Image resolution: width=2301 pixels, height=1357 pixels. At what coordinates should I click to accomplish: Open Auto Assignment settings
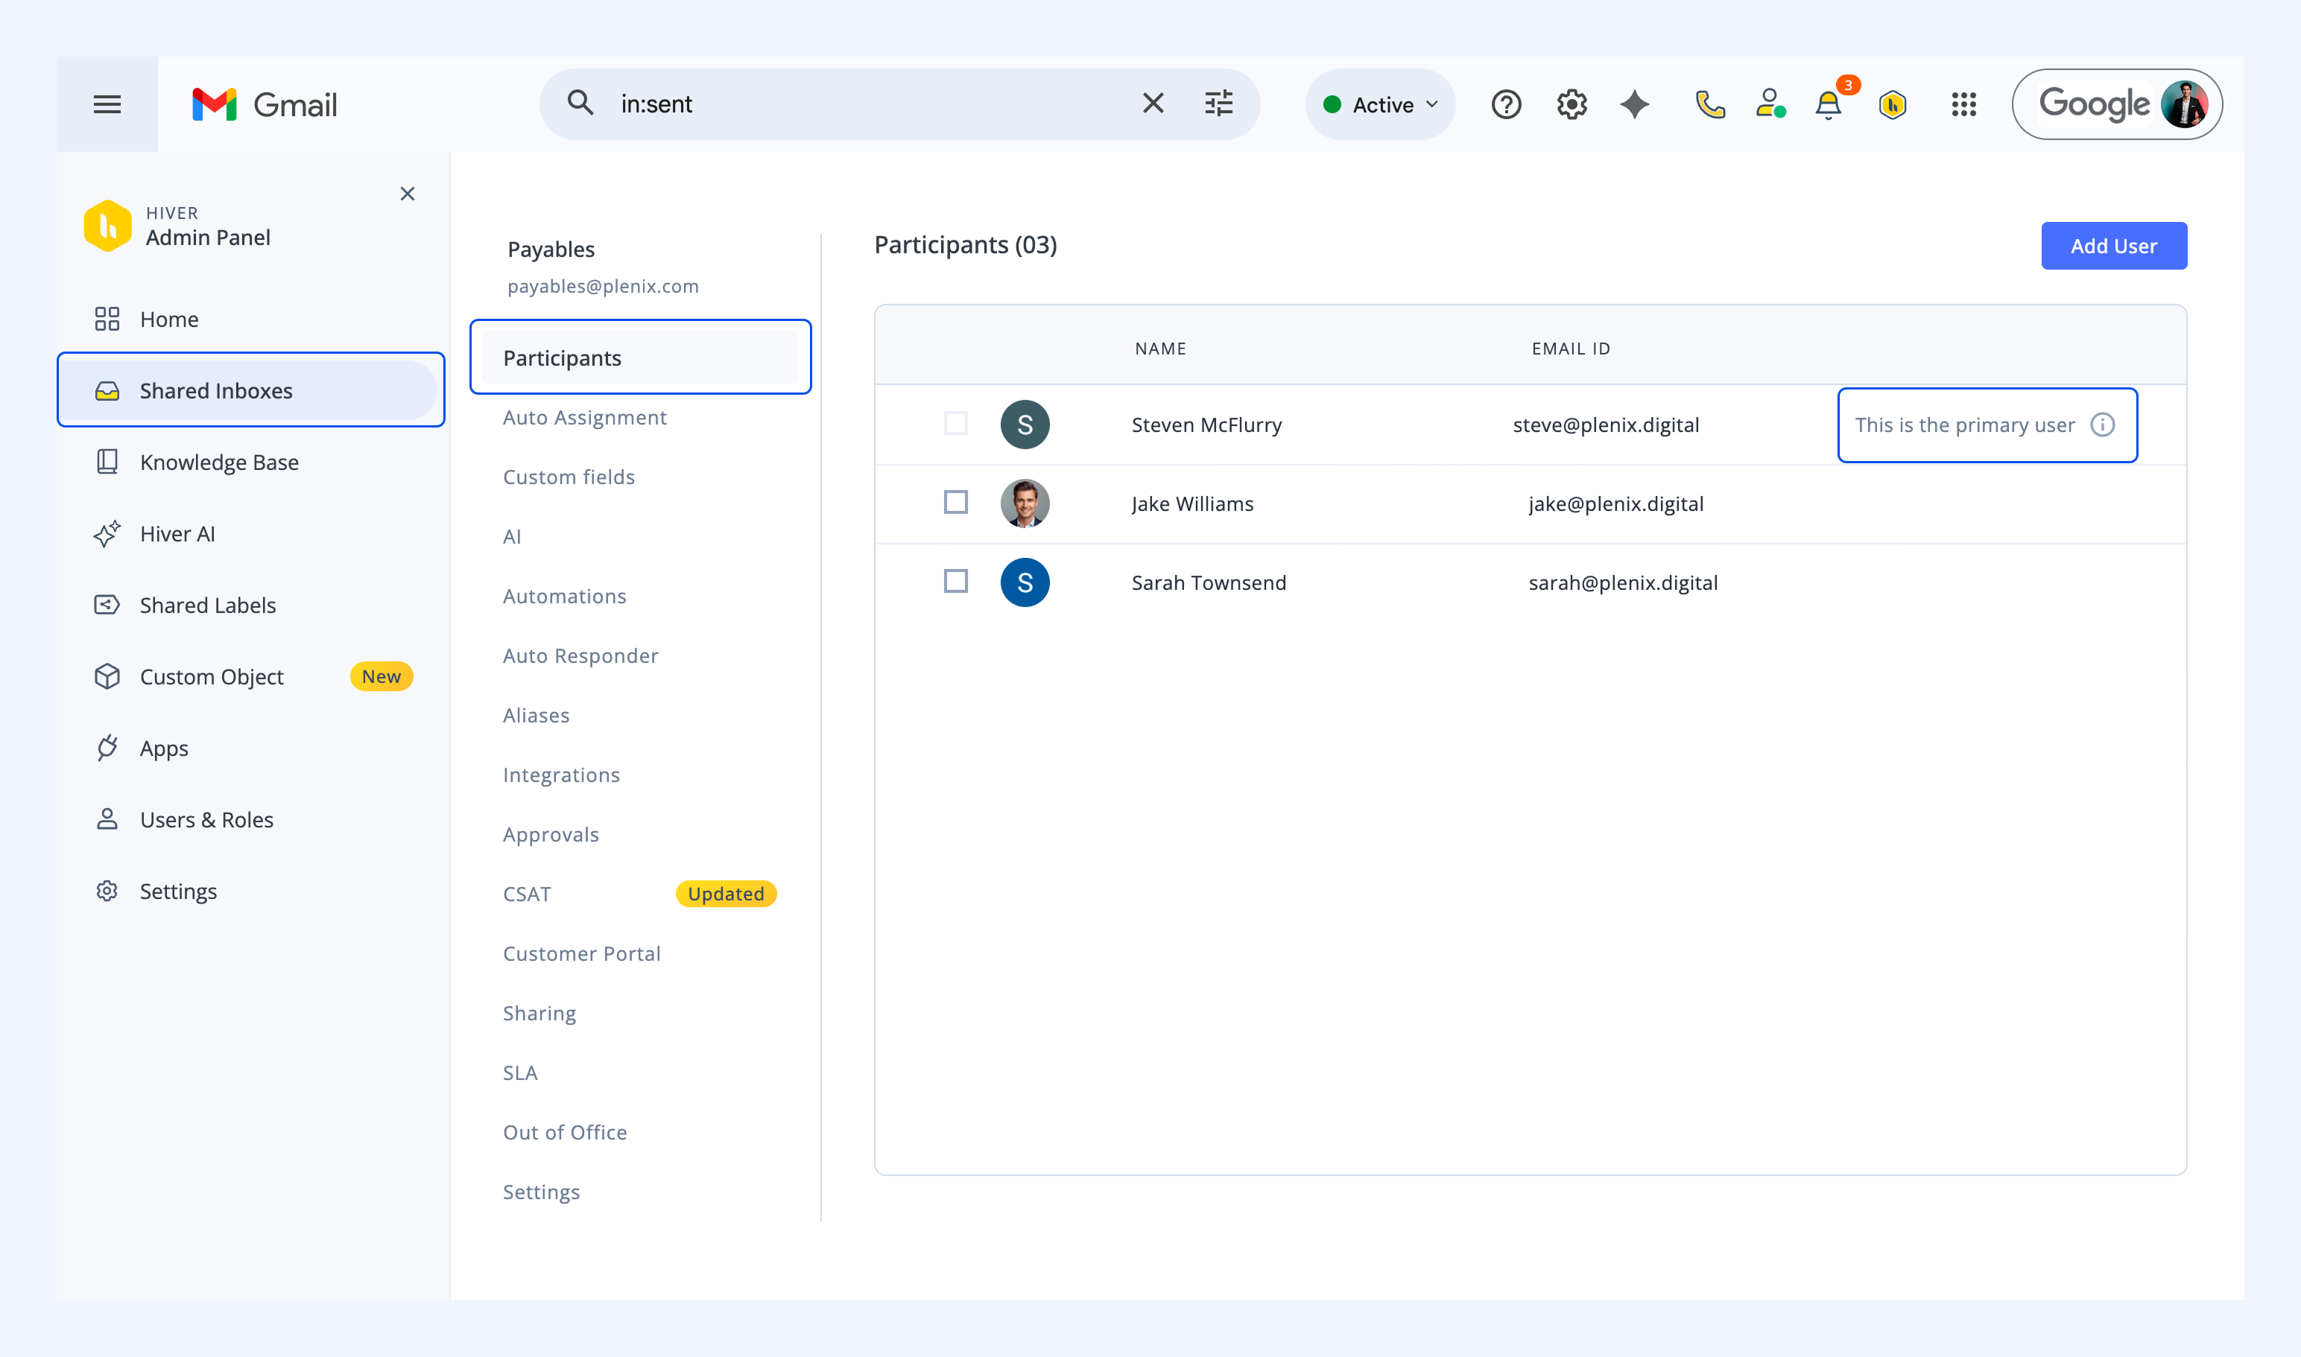pyautogui.click(x=585, y=417)
